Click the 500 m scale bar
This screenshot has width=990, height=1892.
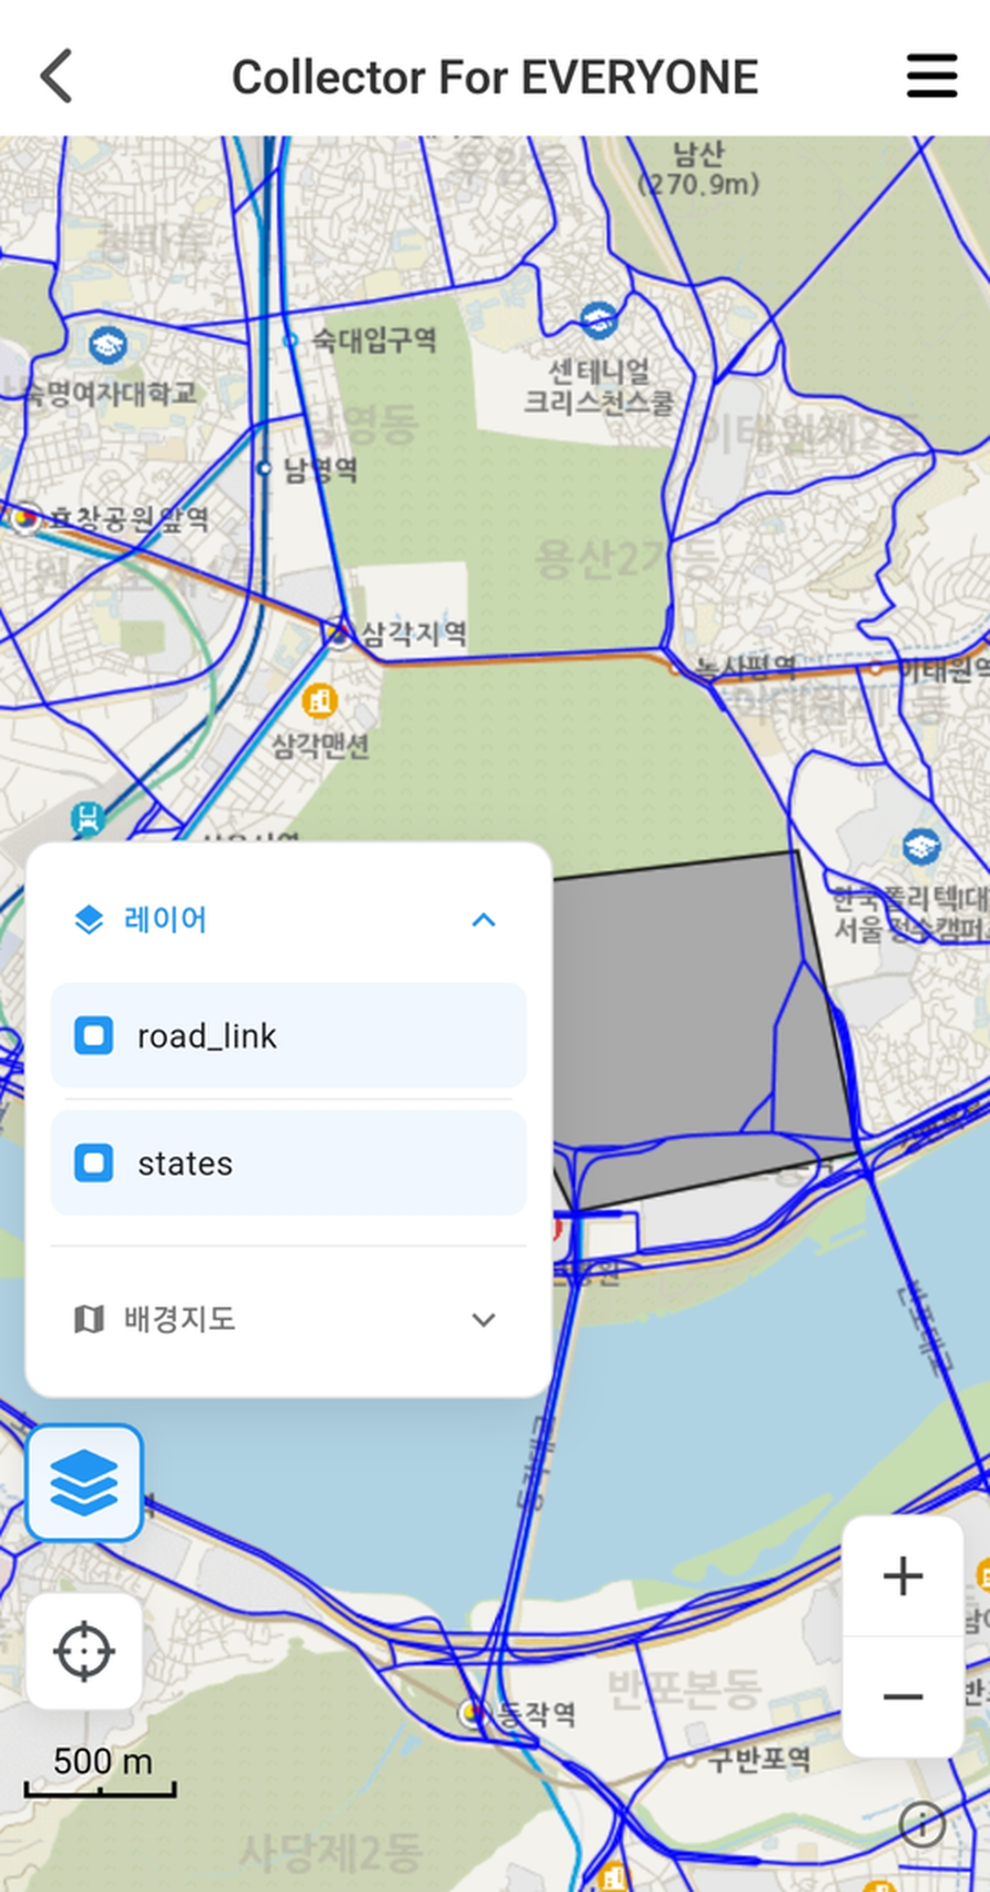(x=101, y=1775)
